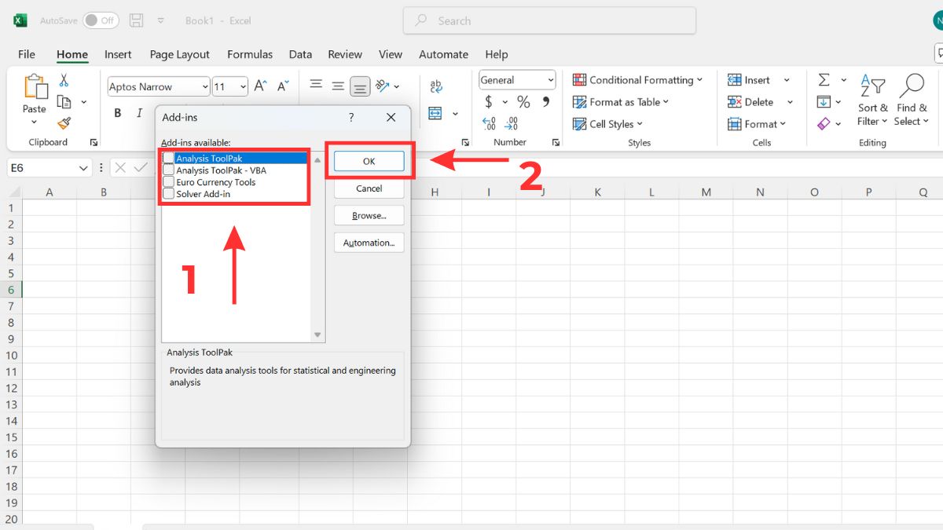Select Middle Align icon

pyautogui.click(x=338, y=86)
